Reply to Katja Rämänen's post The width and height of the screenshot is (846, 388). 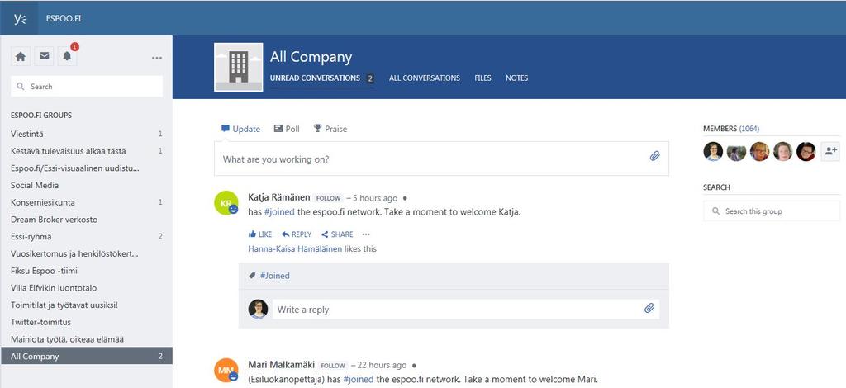(297, 234)
